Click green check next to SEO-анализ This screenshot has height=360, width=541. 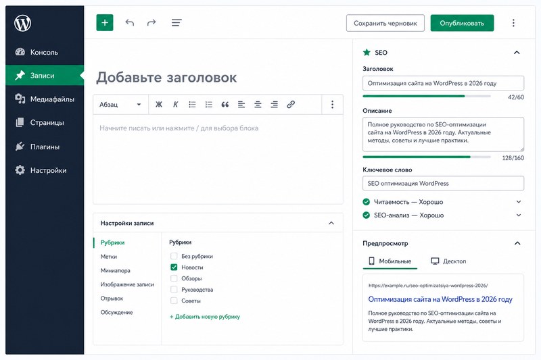[367, 215]
